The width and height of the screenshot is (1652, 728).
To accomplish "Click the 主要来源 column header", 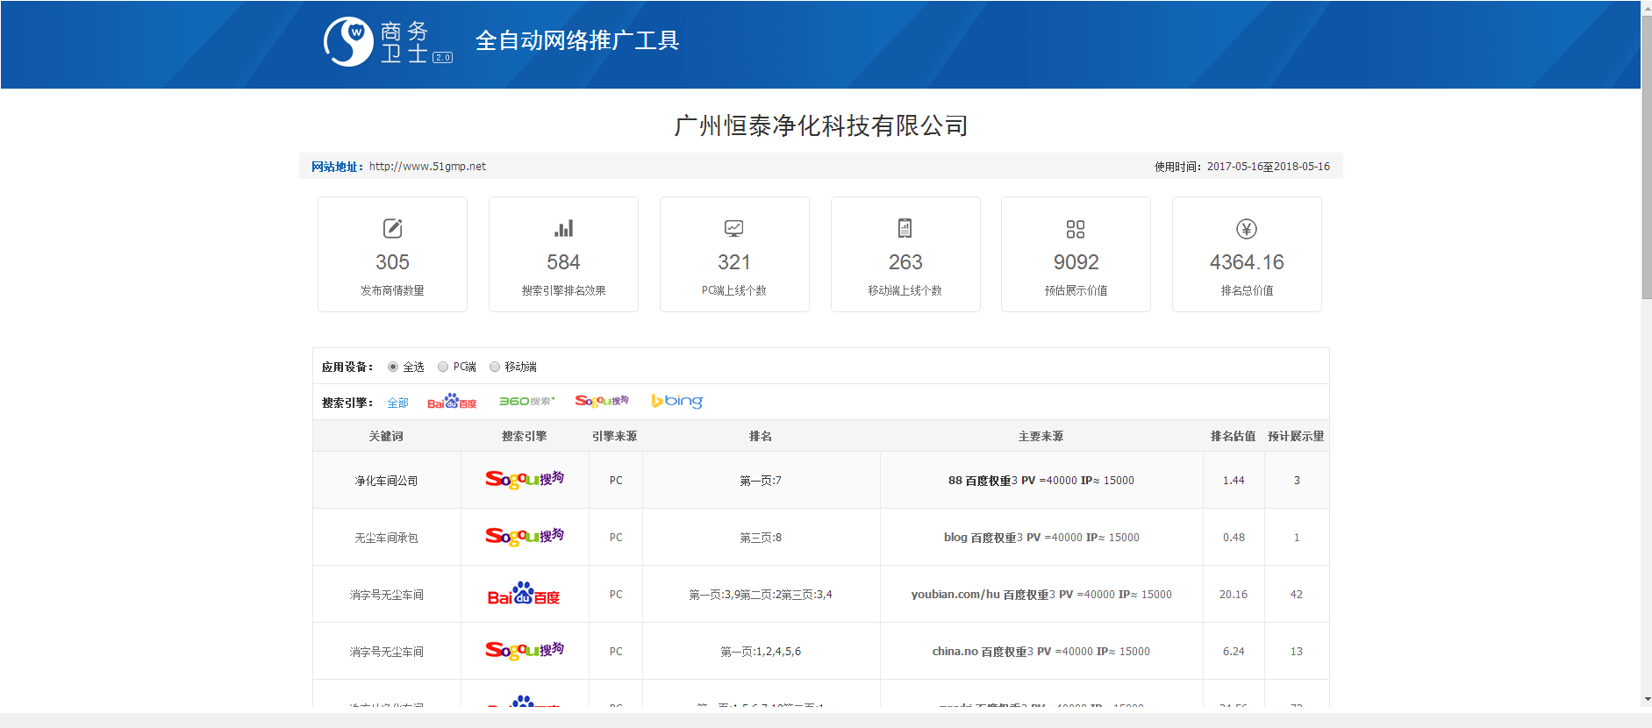I will [1041, 436].
